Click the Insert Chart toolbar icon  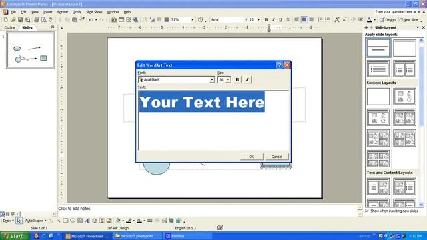point(114,19)
